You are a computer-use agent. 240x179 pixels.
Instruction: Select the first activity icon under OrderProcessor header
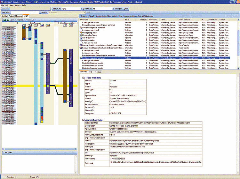(24, 25)
